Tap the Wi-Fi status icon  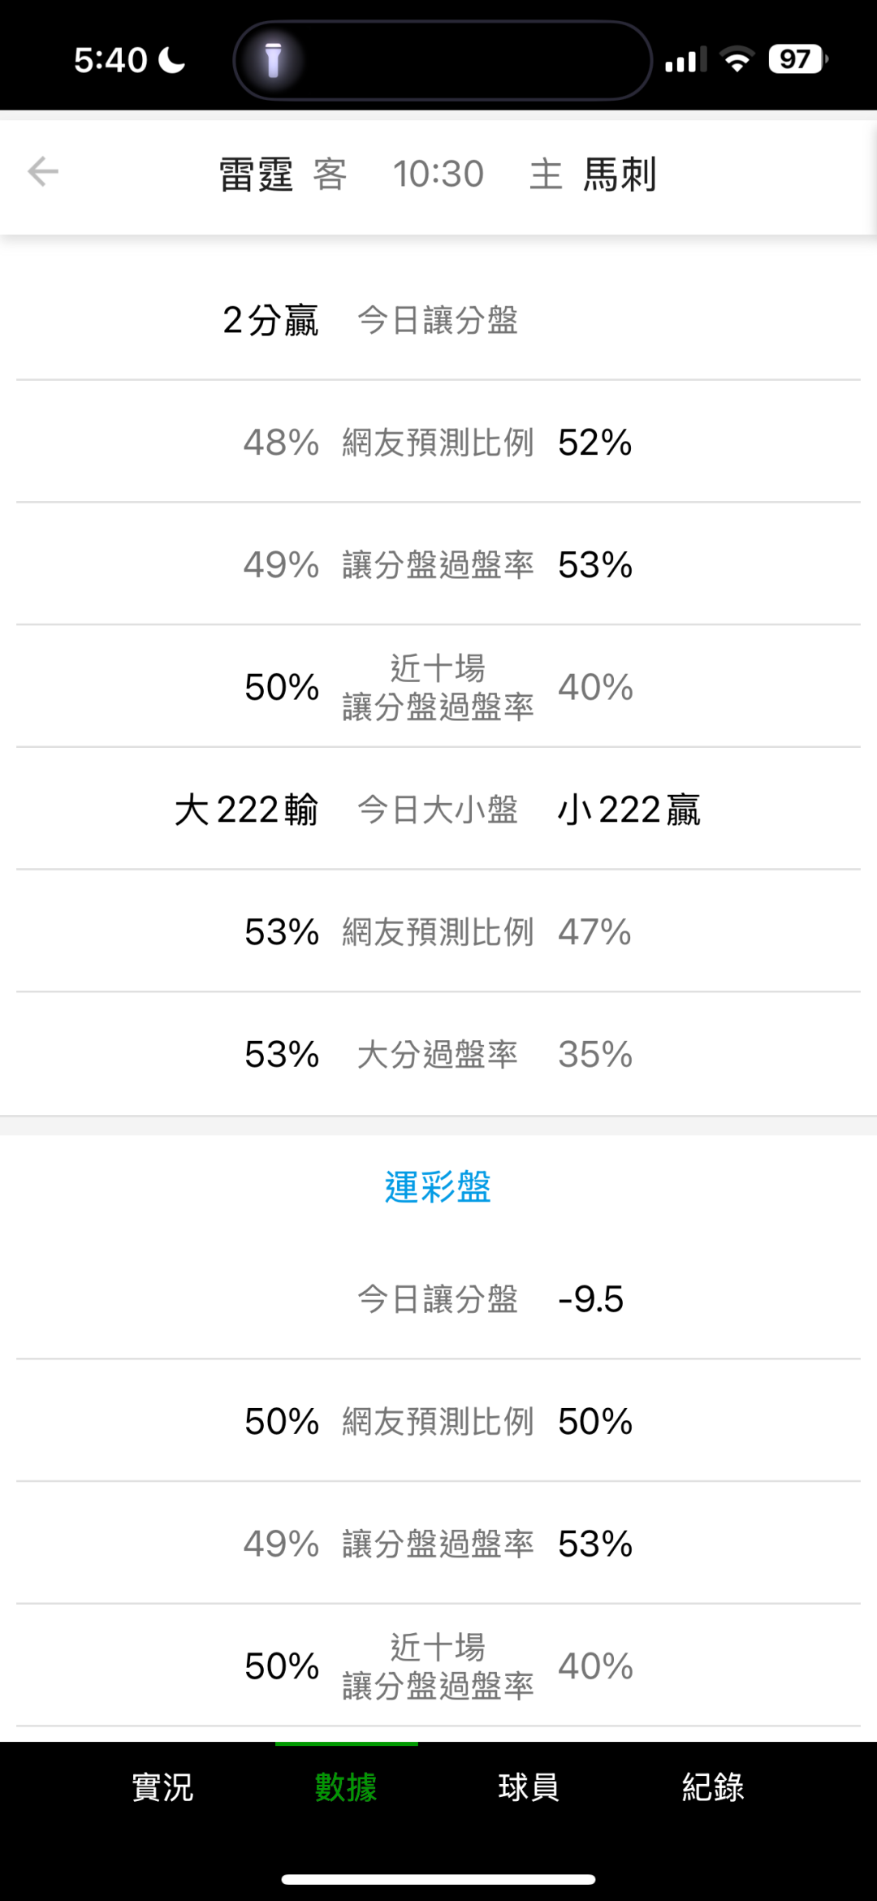point(737,60)
